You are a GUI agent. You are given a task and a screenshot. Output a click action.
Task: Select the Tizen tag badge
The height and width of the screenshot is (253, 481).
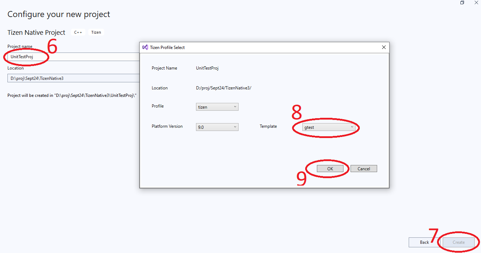point(96,32)
